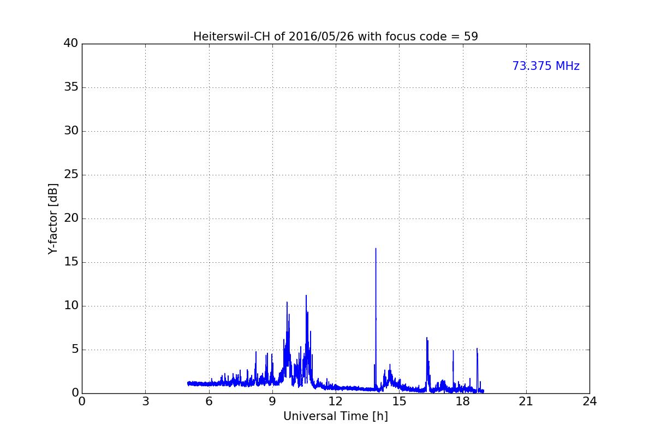Click the x-axis tick label "12"
Screen dimensions: 655x437
point(336,401)
